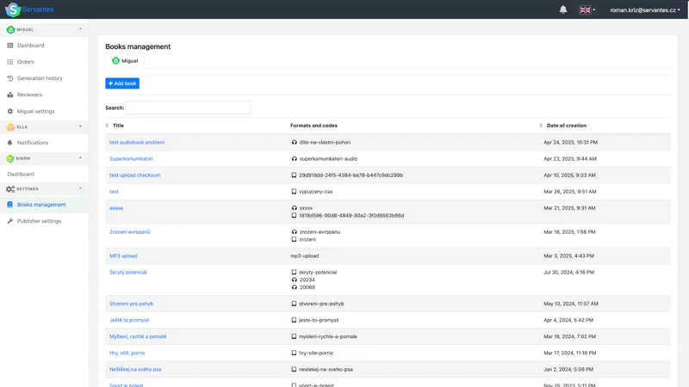Click headphones icon beside xxxxx

point(294,208)
